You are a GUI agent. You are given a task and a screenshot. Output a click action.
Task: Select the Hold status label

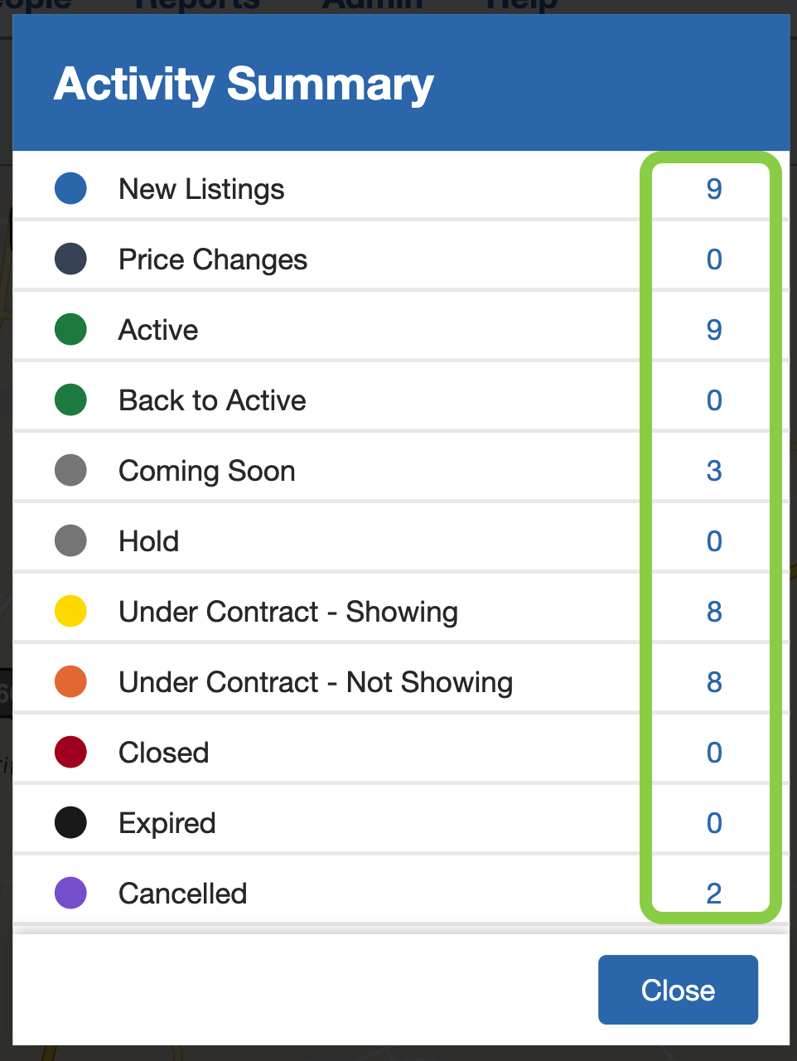pyautogui.click(x=149, y=541)
